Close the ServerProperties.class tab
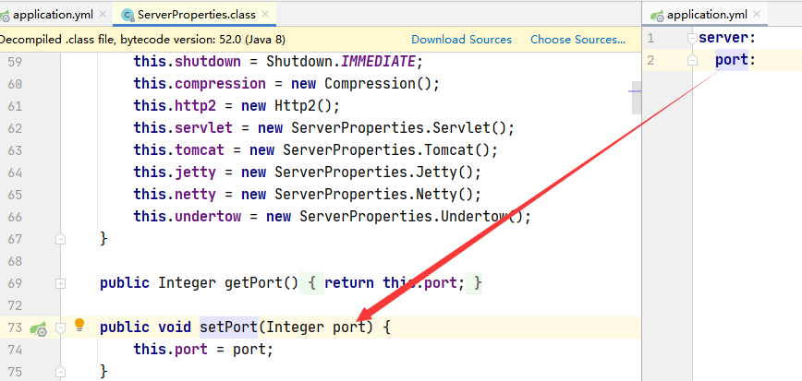Image resolution: width=802 pixels, height=381 pixels. point(265,15)
